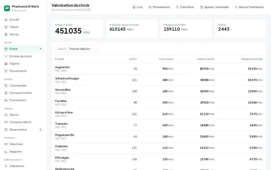Go to Accueil page

click(23, 19)
